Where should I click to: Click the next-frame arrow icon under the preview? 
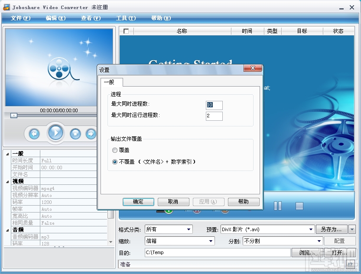coord(89,133)
